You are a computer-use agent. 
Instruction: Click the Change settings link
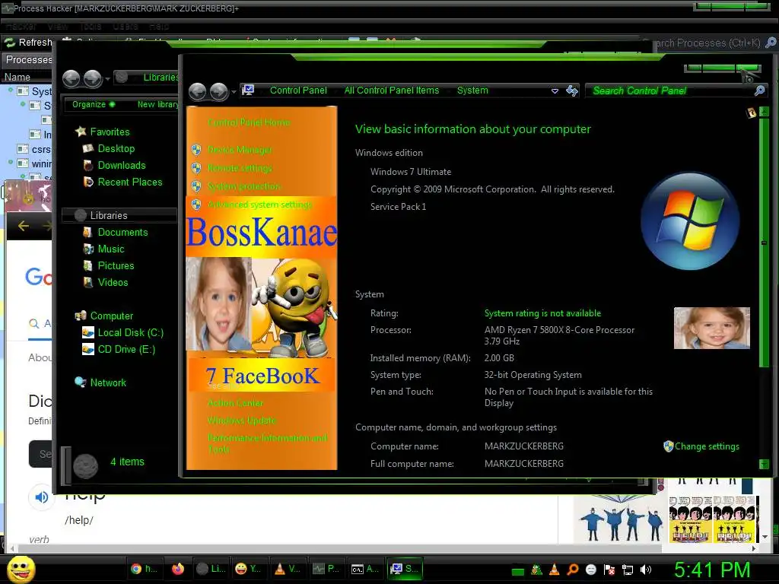tap(707, 446)
